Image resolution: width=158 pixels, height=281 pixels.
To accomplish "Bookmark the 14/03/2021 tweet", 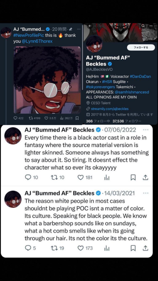I will [x=133, y=248].
